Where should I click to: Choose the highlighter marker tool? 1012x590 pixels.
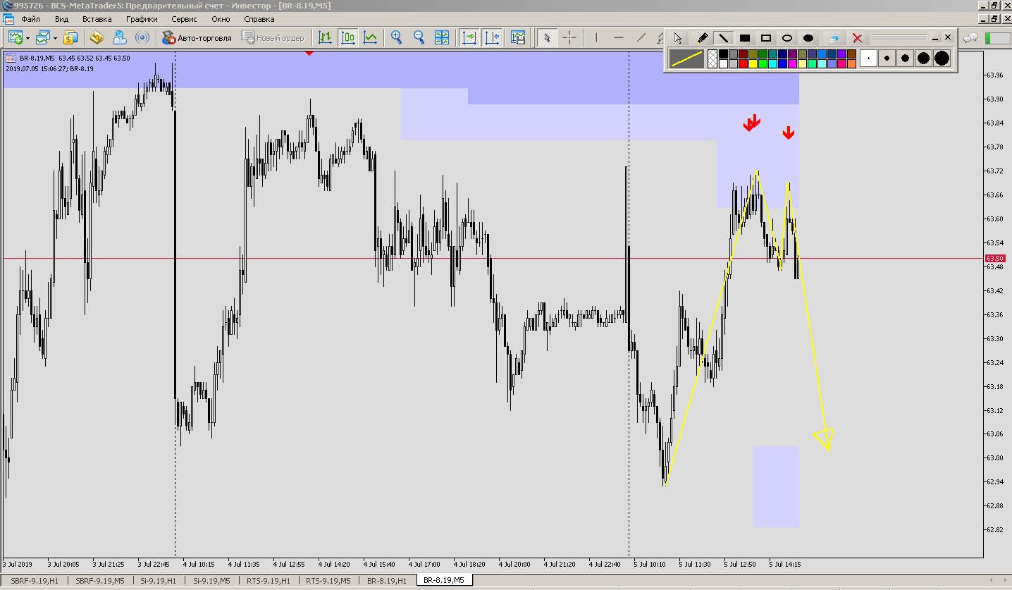[x=702, y=38]
